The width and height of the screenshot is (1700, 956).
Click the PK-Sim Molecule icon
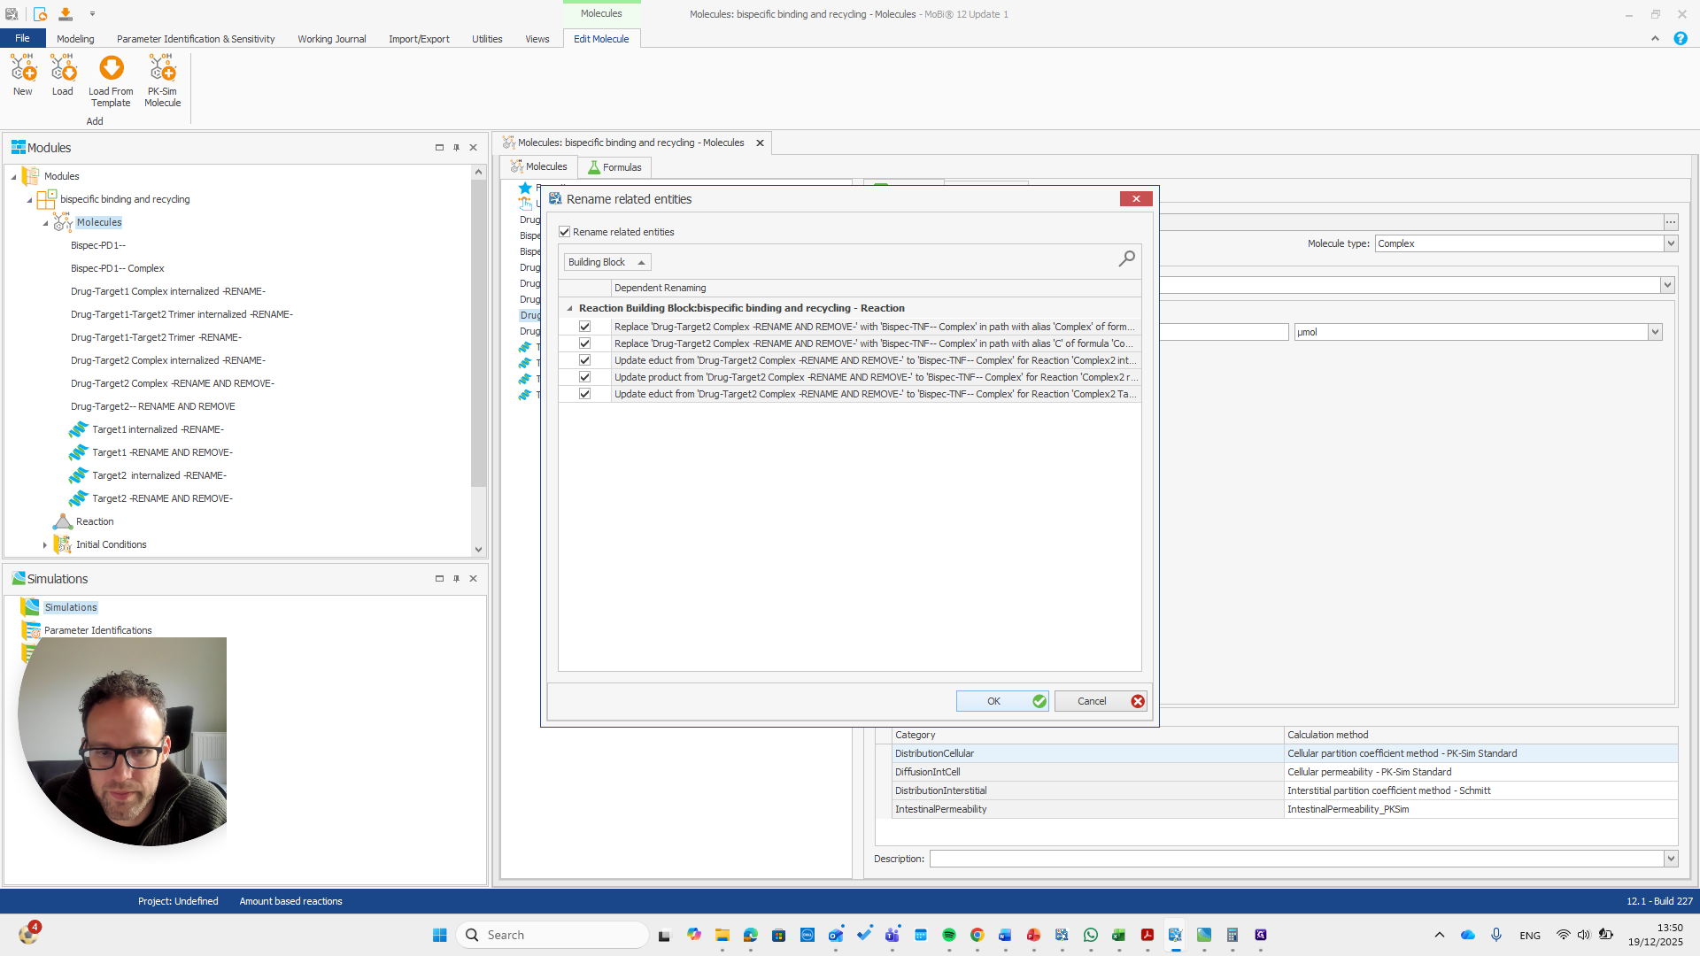coord(162,69)
